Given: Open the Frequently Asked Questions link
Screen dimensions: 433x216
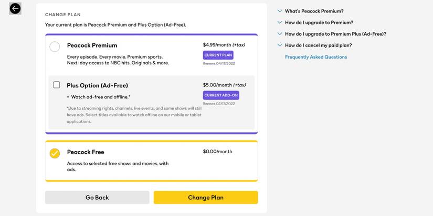Looking at the screenshot, I should click(316, 57).
